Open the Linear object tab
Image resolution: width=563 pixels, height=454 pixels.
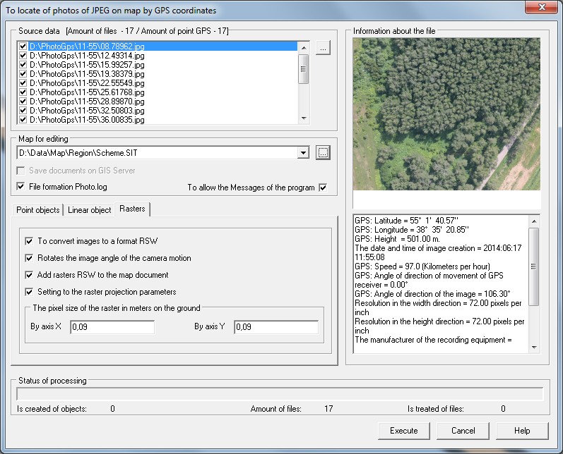click(90, 210)
